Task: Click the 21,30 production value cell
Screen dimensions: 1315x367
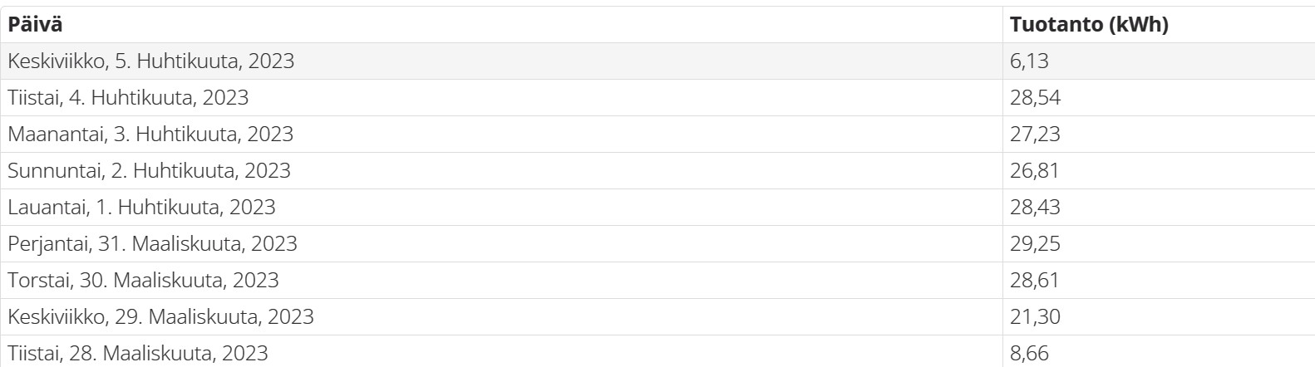Action: tap(1159, 317)
